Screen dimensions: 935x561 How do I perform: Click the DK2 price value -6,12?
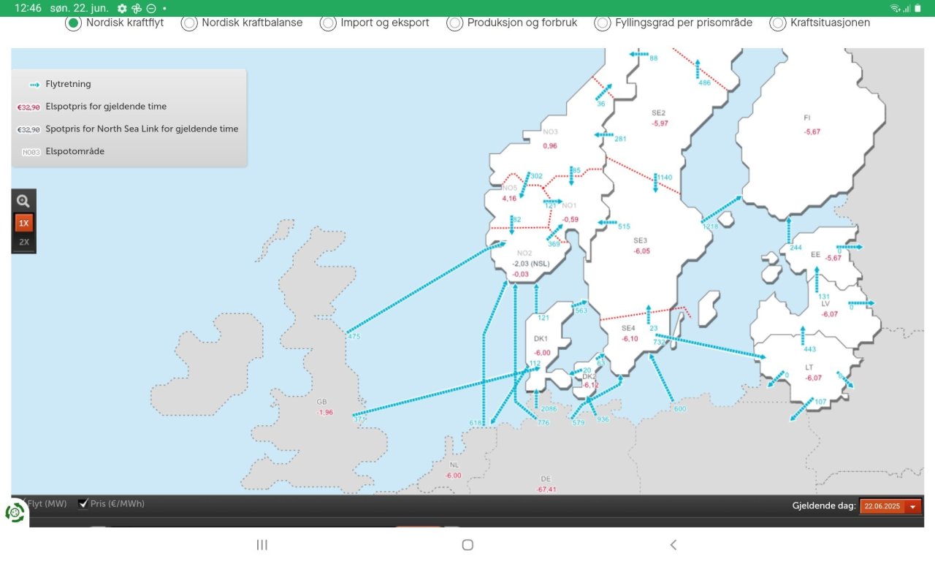coord(590,385)
